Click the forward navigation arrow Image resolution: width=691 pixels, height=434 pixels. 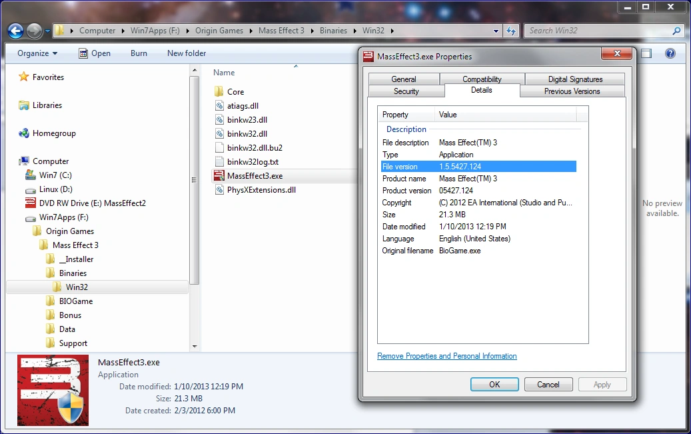tap(34, 31)
